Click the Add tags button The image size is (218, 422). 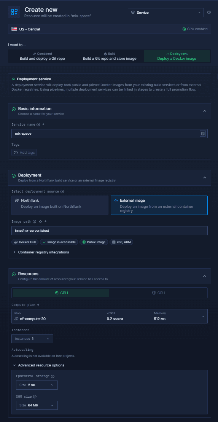pyautogui.click(x=24, y=153)
